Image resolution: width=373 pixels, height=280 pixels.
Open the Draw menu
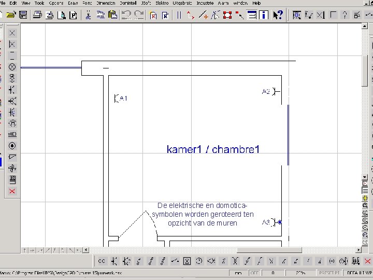(x=73, y=3)
